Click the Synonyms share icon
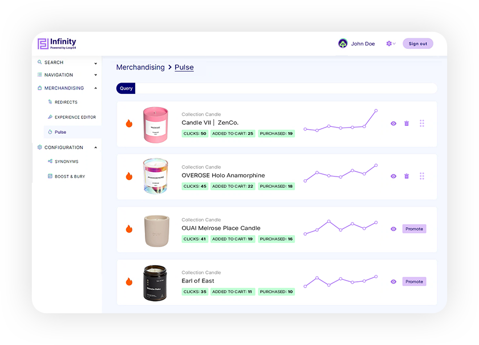 click(x=50, y=161)
